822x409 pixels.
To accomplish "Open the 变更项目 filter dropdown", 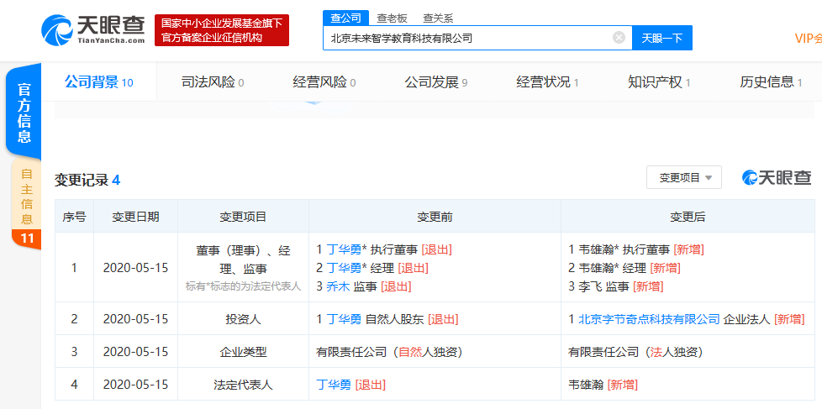I will (x=683, y=178).
